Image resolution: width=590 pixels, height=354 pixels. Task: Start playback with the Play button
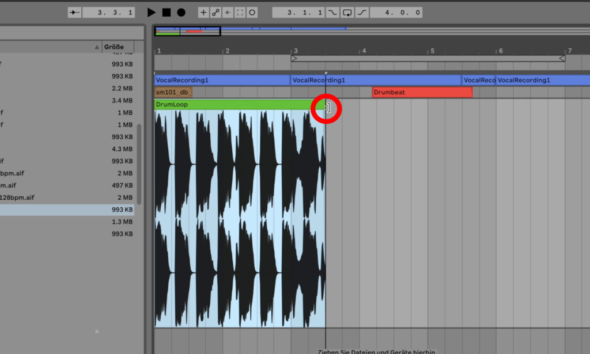[x=152, y=13]
